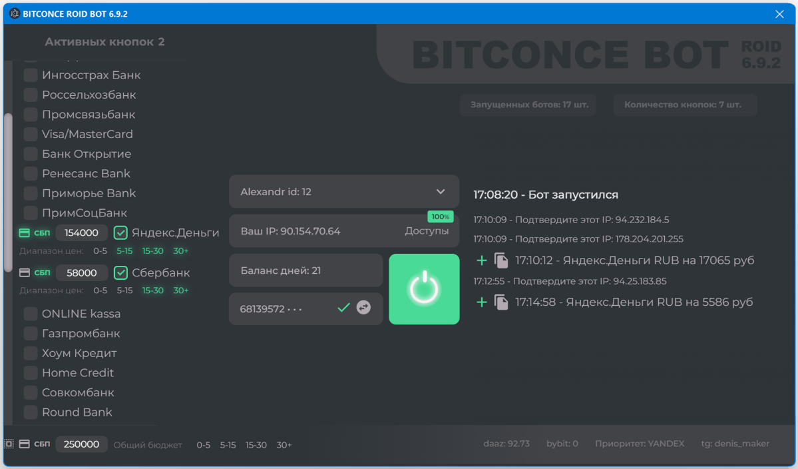Toggle 15-30 price range for Яндекс.Деньги
Viewport: 798px width, 469px height.
[152, 251]
